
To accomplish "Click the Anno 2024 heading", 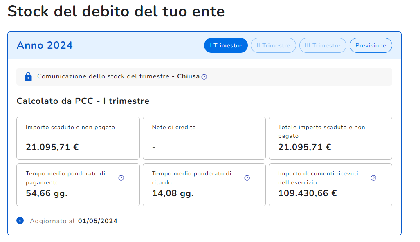I will pyautogui.click(x=45, y=45).
